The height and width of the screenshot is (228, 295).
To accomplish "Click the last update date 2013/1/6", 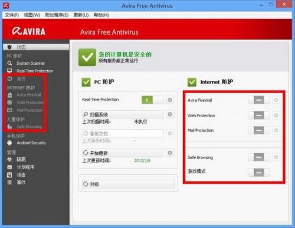I will (x=142, y=160).
